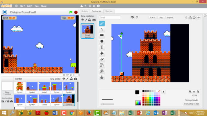Undo the last costume edit

[132, 17]
